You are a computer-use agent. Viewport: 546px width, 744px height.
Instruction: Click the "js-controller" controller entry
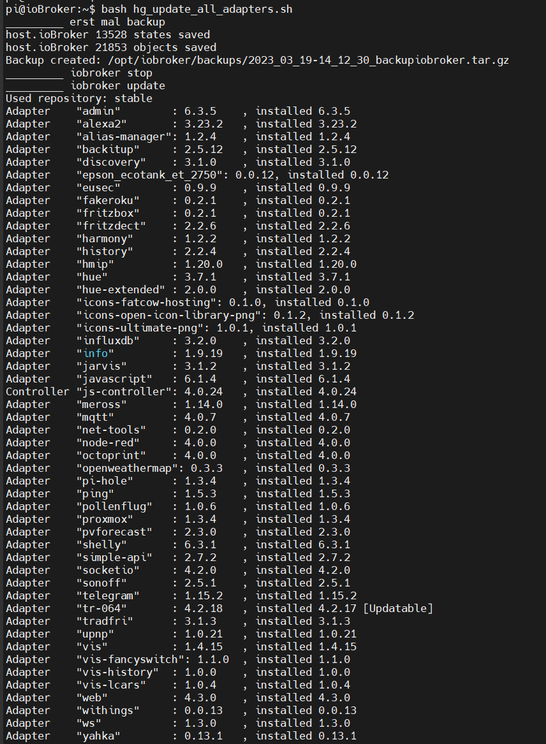click(x=181, y=392)
